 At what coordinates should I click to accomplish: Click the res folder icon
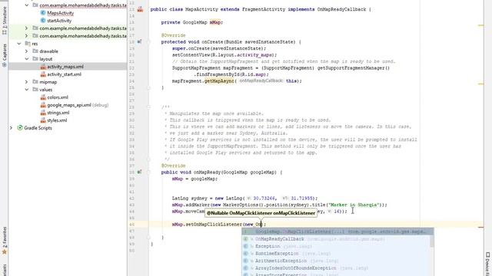tap(28, 44)
